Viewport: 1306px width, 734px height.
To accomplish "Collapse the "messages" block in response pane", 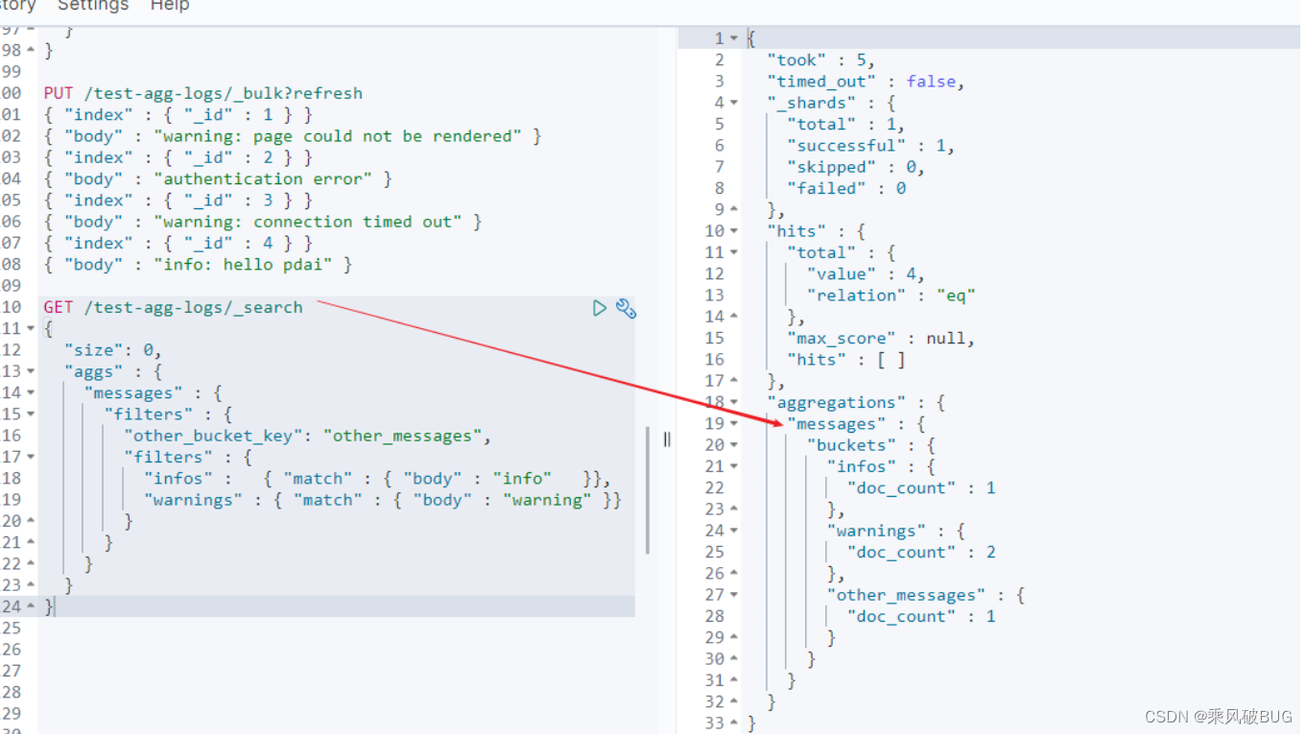I will click(x=734, y=424).
